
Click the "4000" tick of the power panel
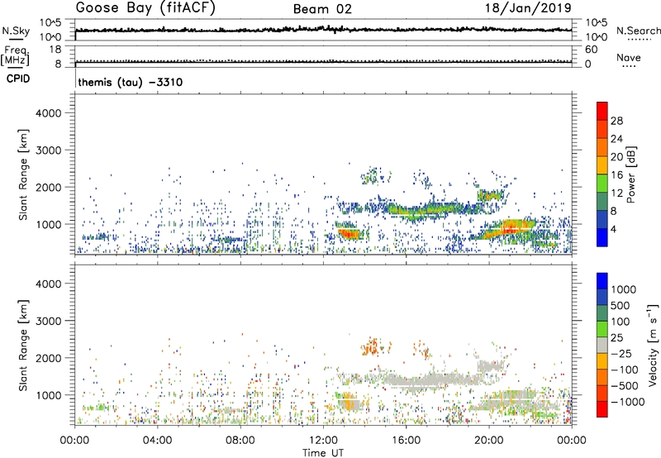point(49,113)
